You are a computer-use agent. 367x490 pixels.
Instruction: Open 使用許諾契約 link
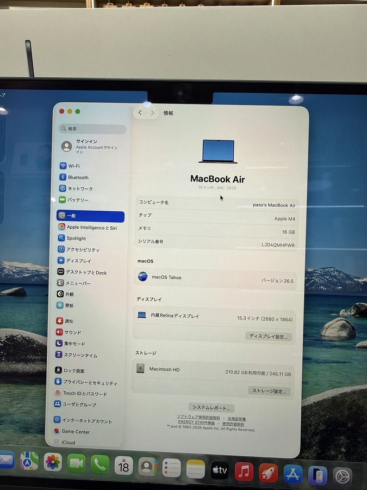point(233,424)
